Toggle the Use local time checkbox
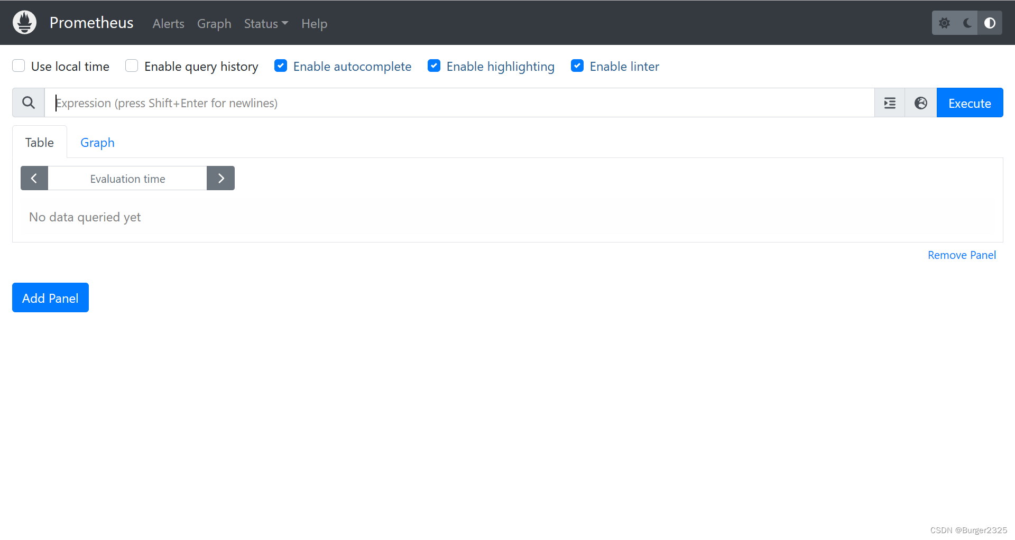Image resolution: width=1015 pixels, height=540 pixels. pyautogui.click(x=19, y=66)
